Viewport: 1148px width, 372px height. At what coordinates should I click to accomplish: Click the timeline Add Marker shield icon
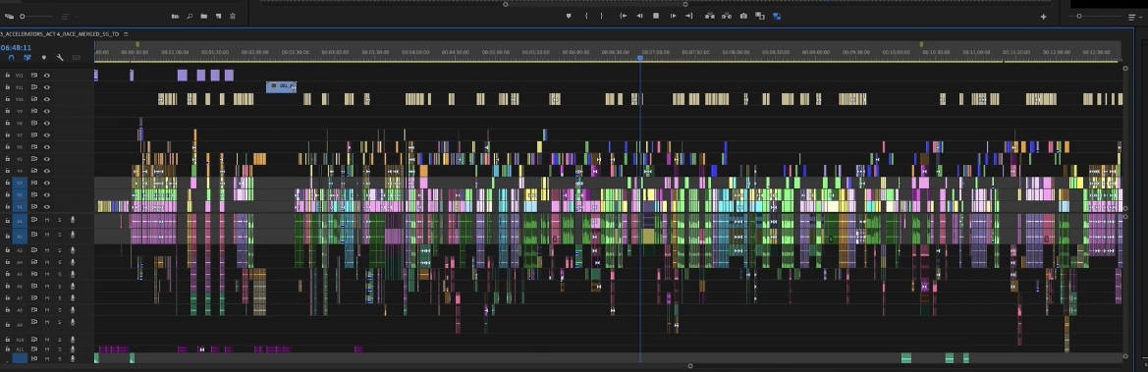click(x=44, y=57)
